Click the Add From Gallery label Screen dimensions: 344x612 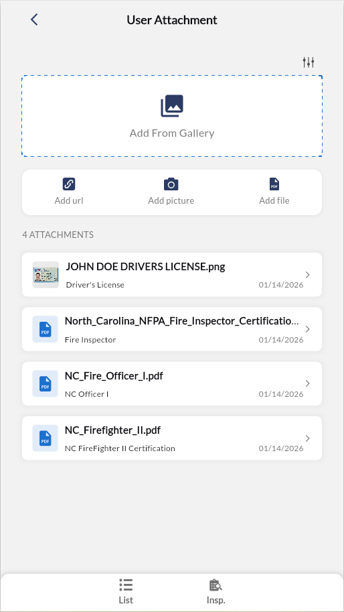click(x=172, y=133)
